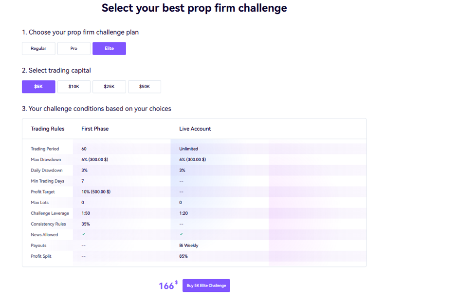Click the Challenge Leverage row label
This screenshot has width=458, height=305.
pos(50,213)
